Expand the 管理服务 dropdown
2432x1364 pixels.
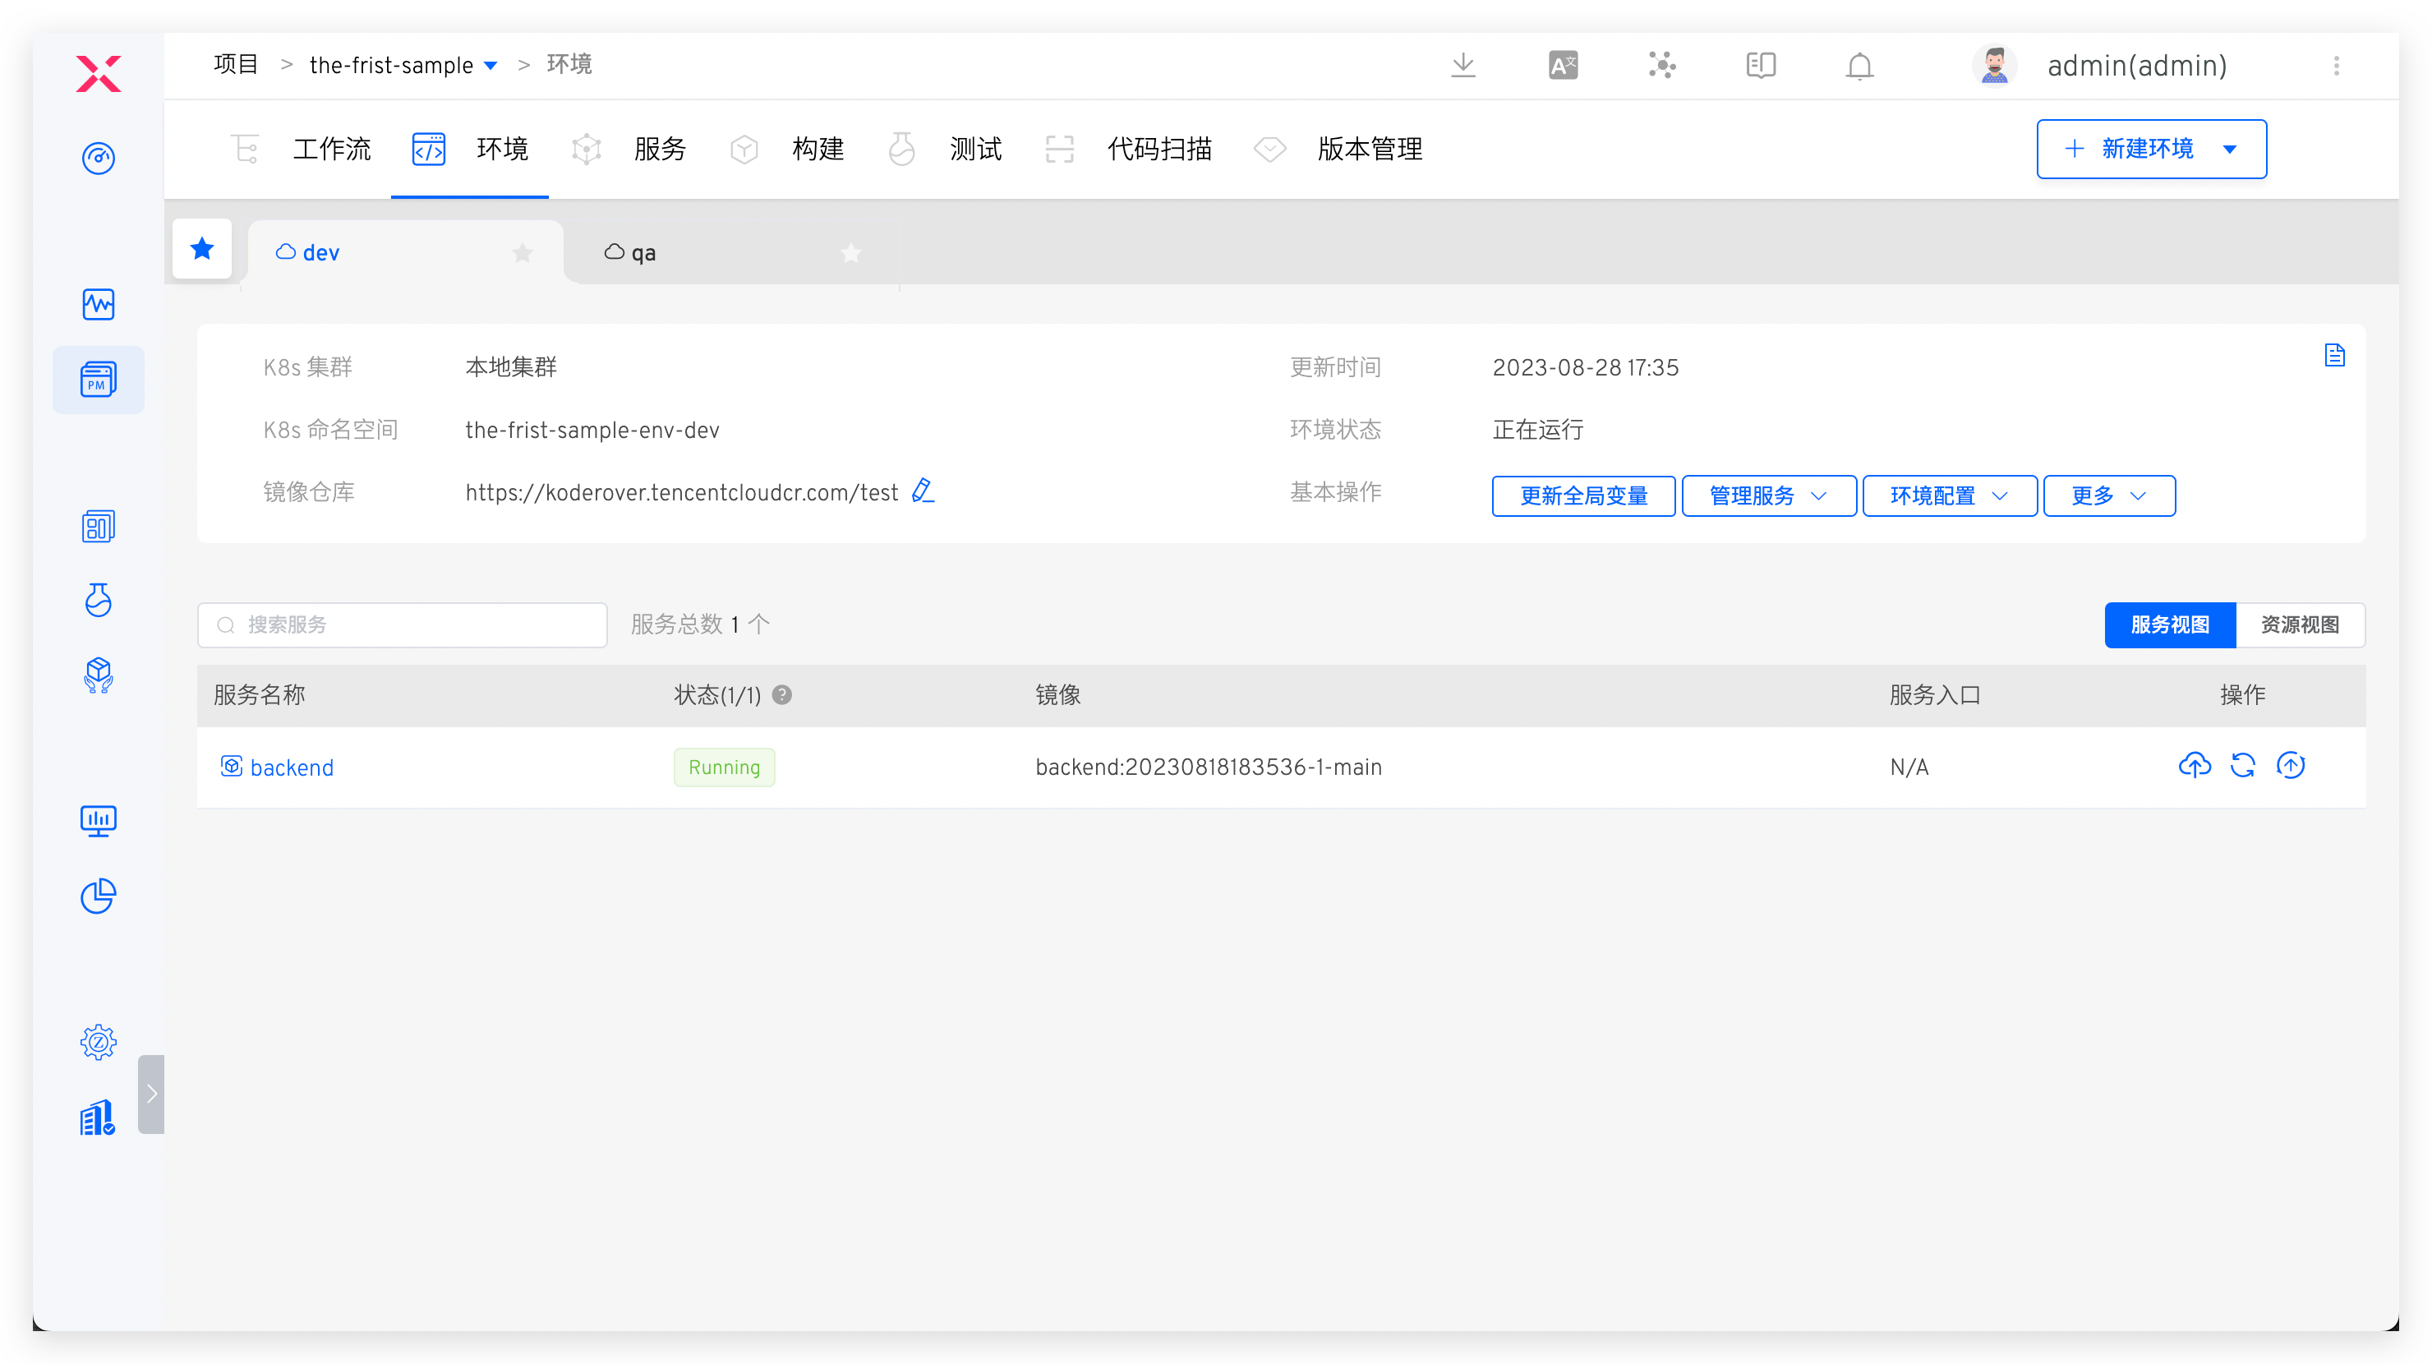1768,495
